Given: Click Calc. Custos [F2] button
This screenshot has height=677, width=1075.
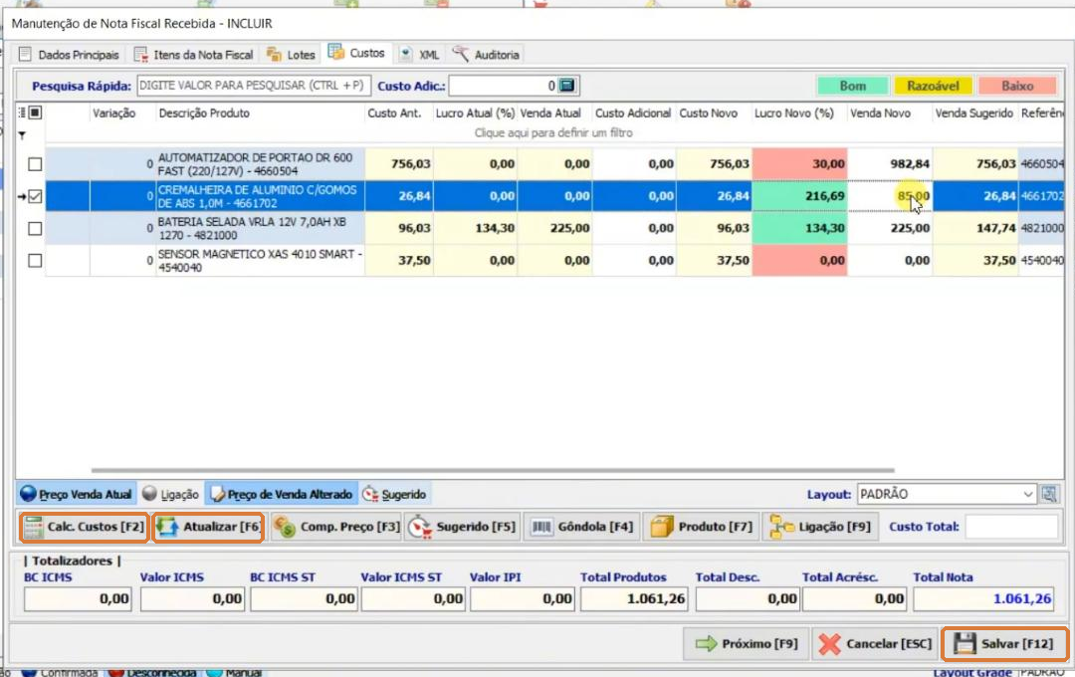Looking at the screenshot, I should point(84,527).
